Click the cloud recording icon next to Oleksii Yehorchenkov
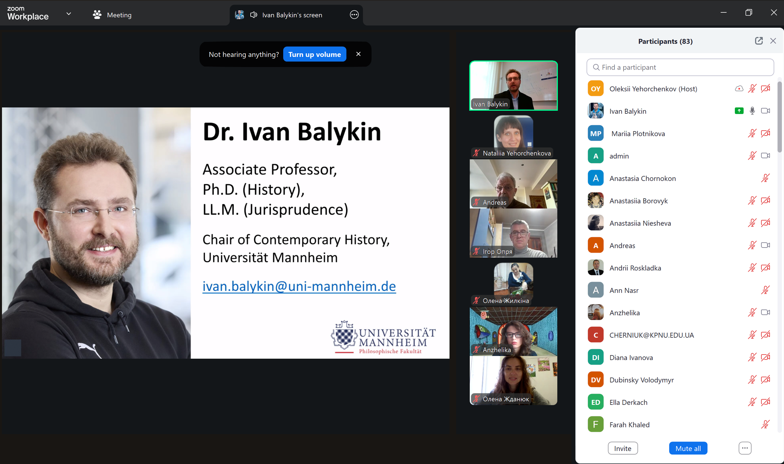This screenshot has height=464, width=784. click(x=739, y=88)
